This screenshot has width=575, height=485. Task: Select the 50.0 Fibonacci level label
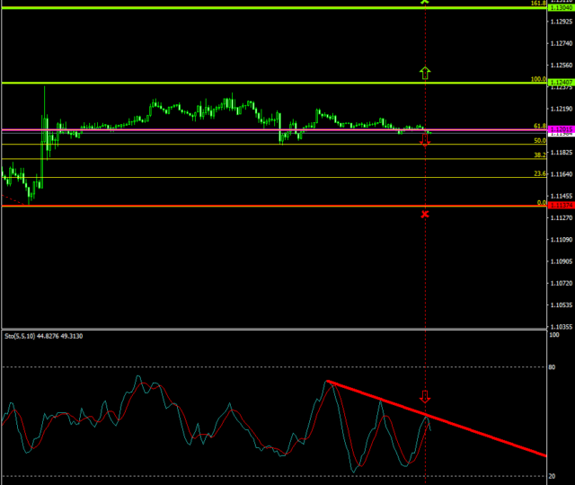tap(539, 140)
